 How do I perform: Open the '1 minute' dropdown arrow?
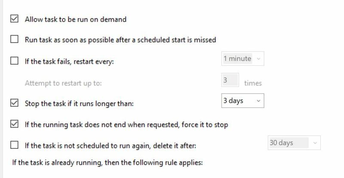click(258, 58)
